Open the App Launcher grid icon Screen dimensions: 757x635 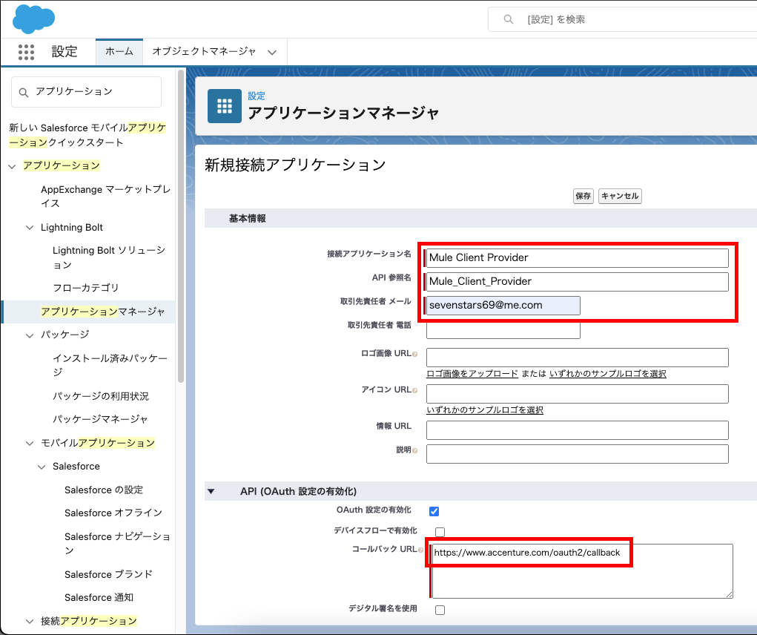pos(26,52)
